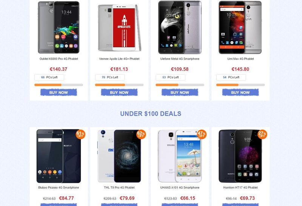
Task: Open the Bluboo Picasso 4G Smartphone title link
Action: [59, 187]
